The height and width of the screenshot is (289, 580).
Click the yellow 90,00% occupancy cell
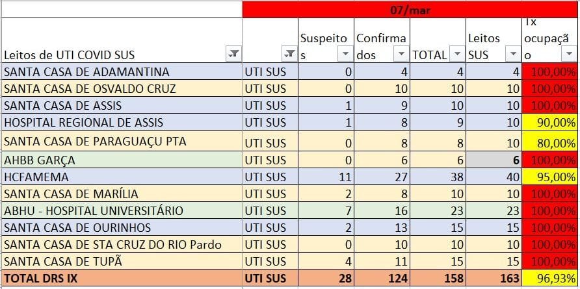[x=550, y=121]
